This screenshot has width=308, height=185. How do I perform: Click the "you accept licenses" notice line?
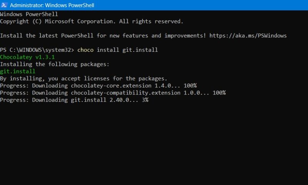pos(83,78)
